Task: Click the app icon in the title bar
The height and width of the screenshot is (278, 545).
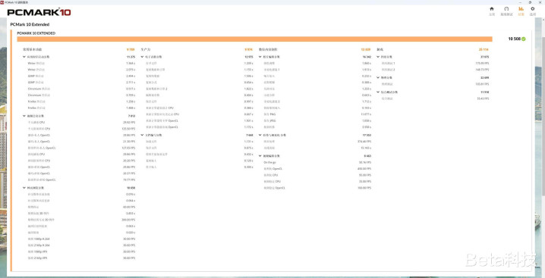Action: (2, 2)
